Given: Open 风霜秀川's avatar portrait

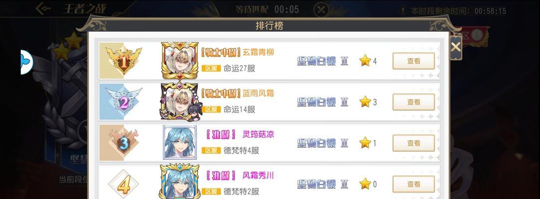Looking at the screenshot, I should 180,182.
